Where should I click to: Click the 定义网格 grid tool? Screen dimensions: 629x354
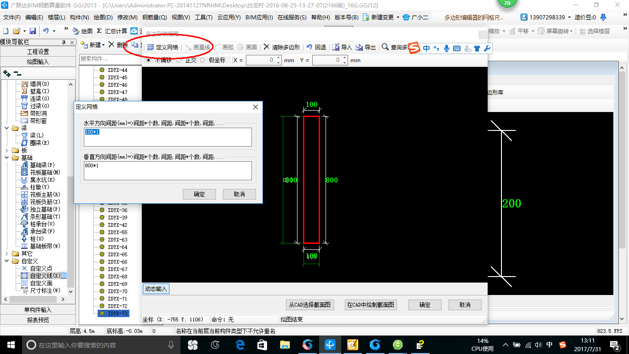163,47
